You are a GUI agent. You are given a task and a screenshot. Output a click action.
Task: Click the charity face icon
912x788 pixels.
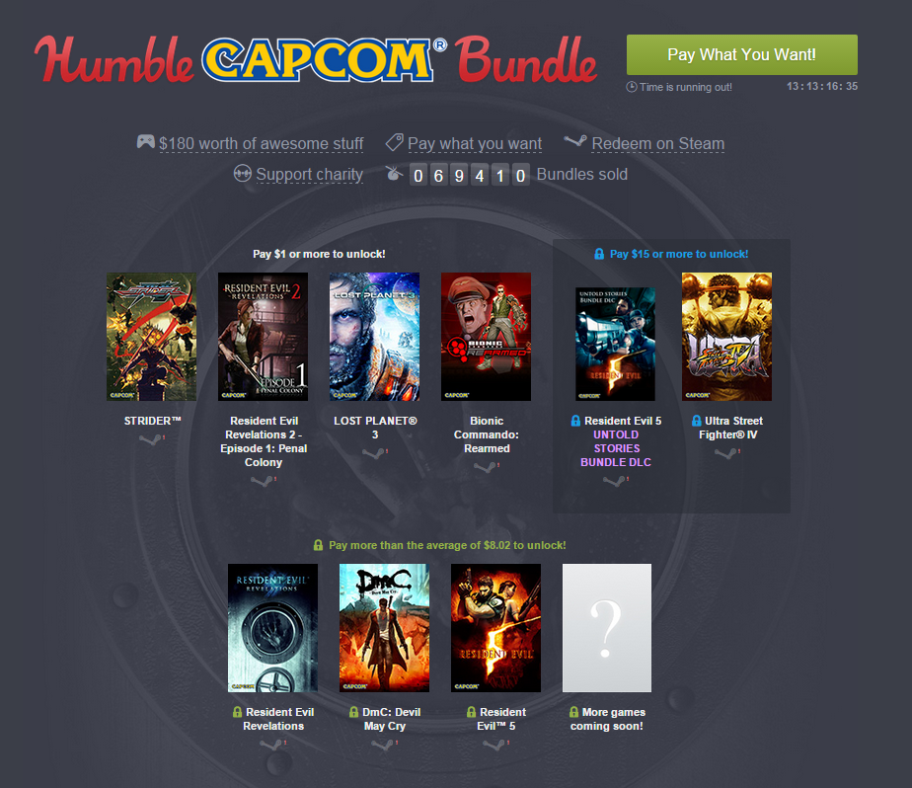(243, 173)
